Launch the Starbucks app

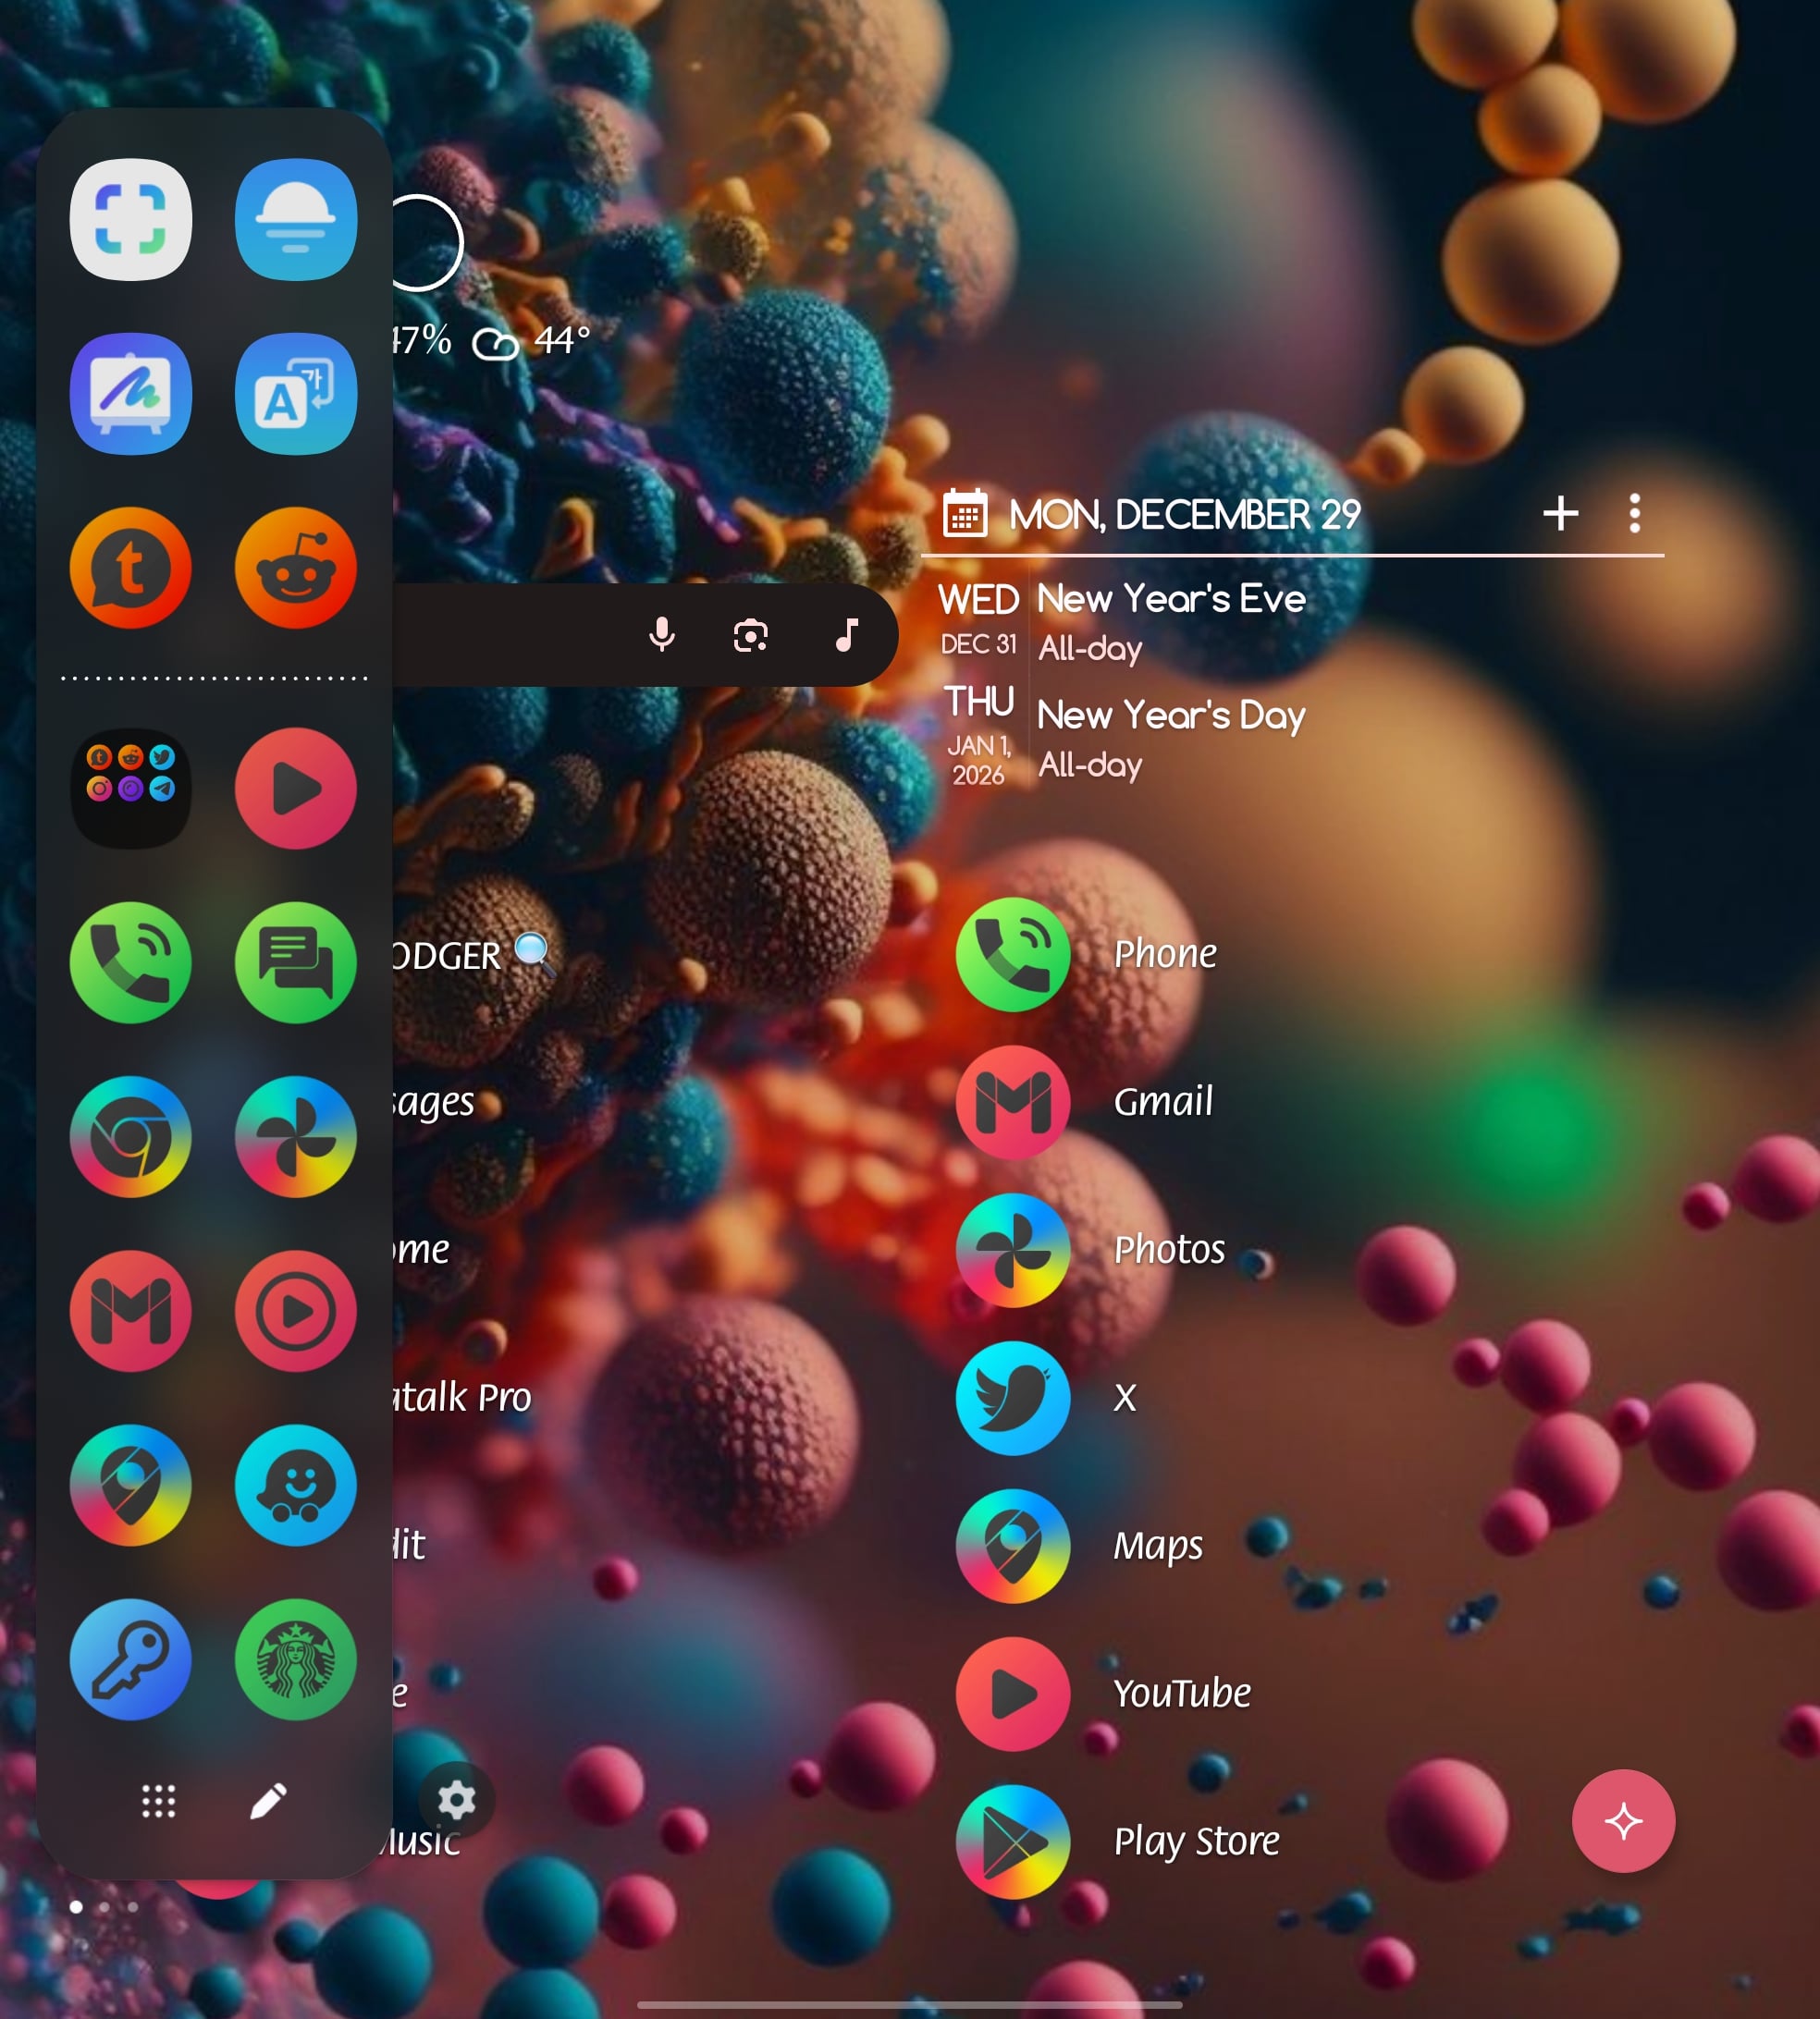295,1659
